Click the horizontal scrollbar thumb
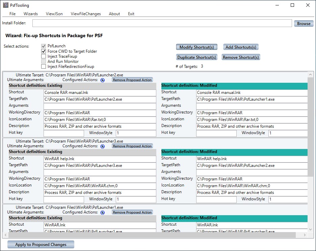The width and height of the screenshot is (316, 251). [x=152, y=235]
